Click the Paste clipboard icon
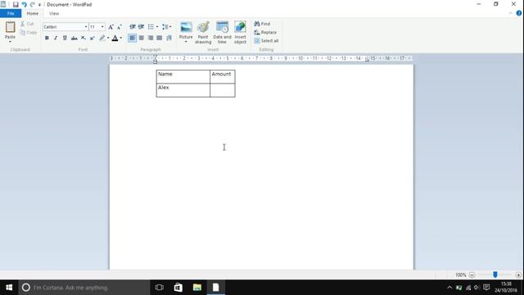 click(x=10, y=27)
